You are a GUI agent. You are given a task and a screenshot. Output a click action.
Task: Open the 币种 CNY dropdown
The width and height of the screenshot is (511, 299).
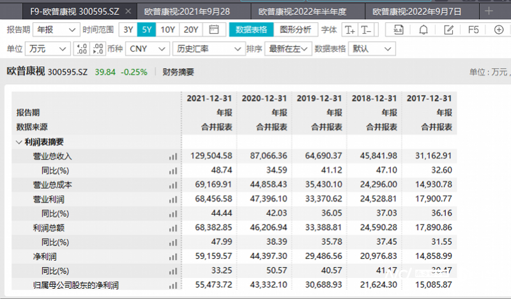148,49
